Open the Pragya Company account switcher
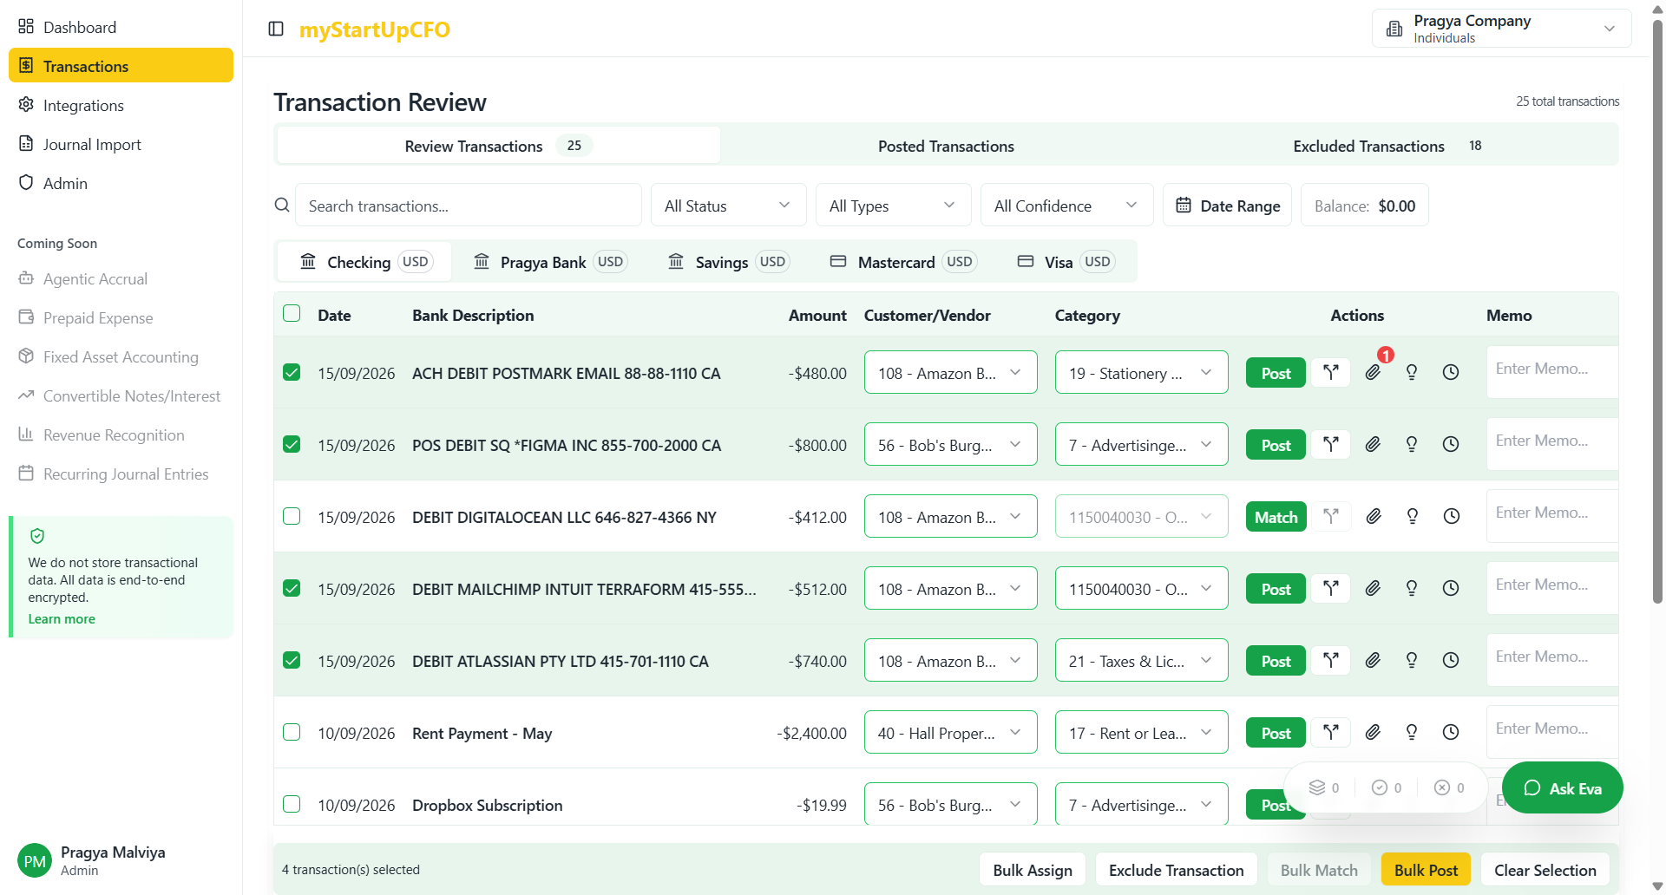The image size is (1666, 895). pos(1500,28)
